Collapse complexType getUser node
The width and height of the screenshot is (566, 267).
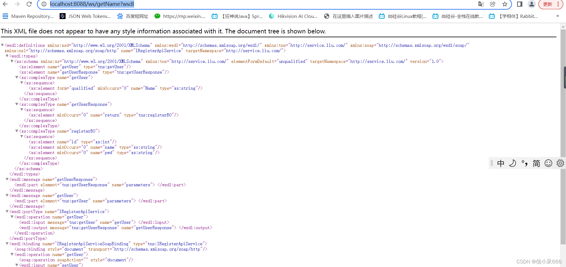pyautogui.click(x=17, y=77)
